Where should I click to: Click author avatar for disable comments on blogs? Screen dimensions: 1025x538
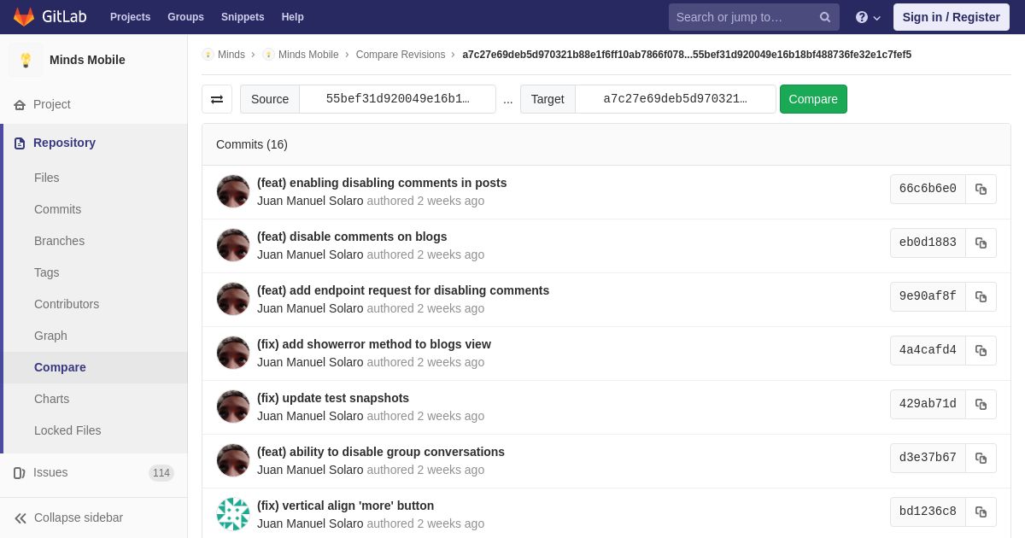click(x=233, y=245)
